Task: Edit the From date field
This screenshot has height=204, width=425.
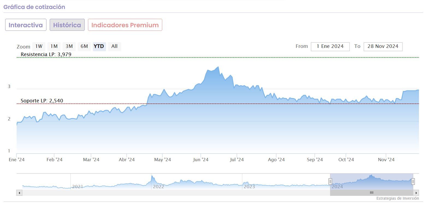Action: pyautogui.click(x=330, y=46)
